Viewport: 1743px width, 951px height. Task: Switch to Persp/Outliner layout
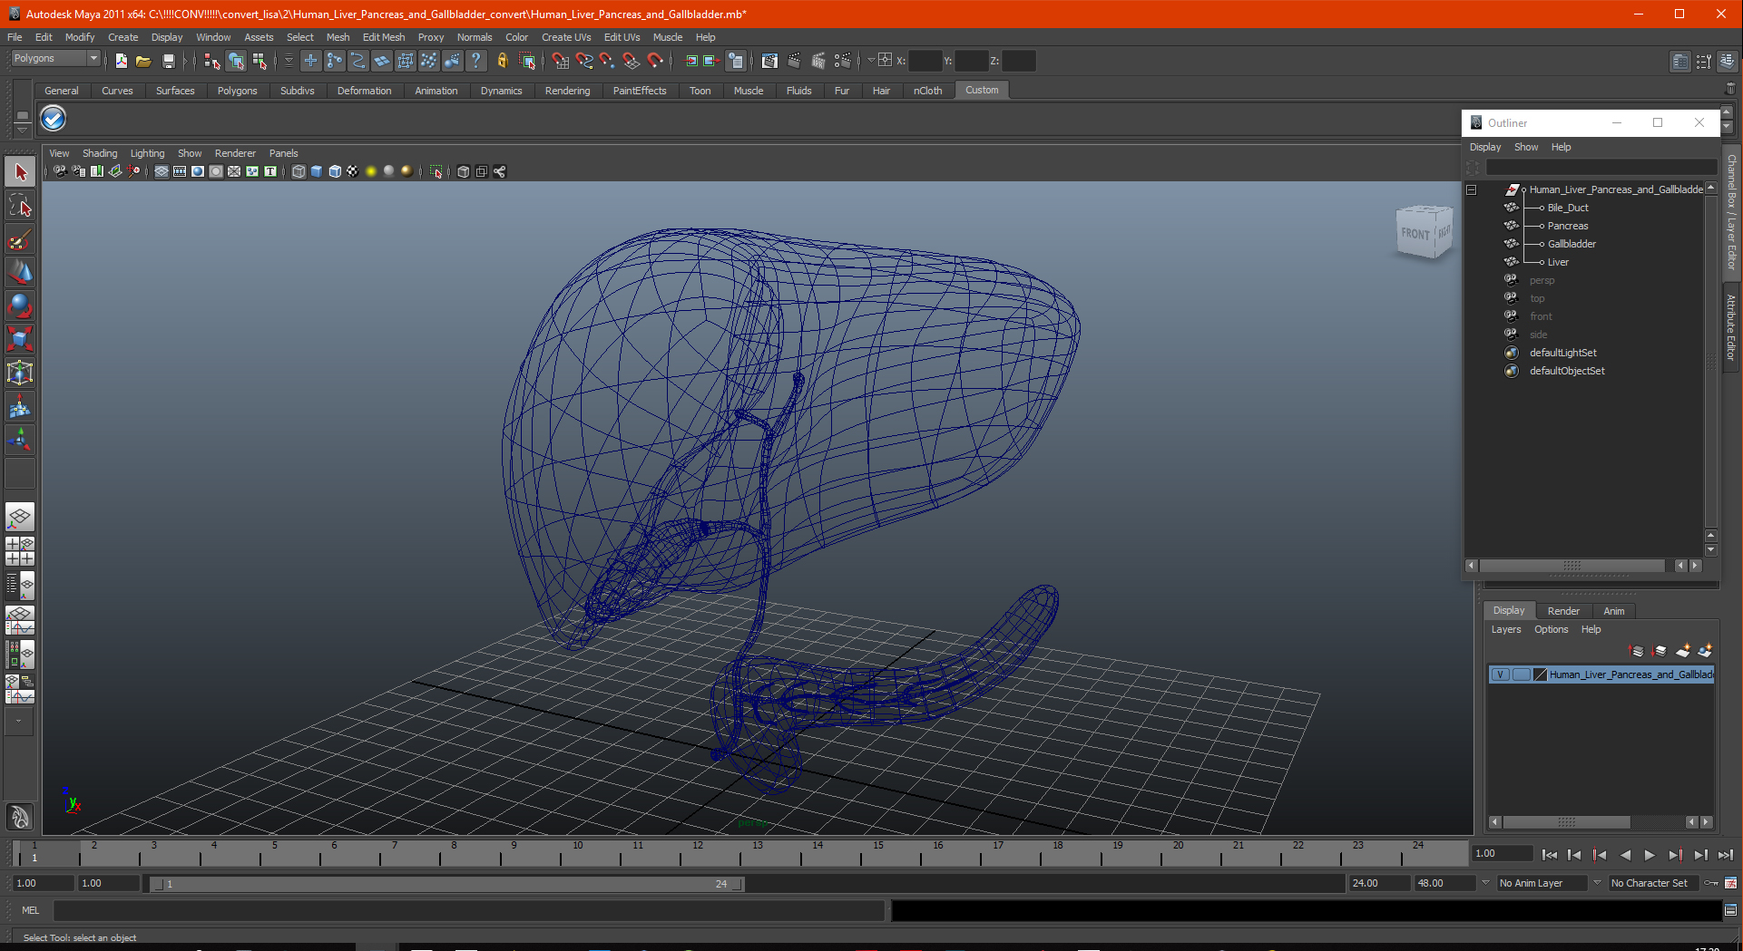tap(20, 586)
